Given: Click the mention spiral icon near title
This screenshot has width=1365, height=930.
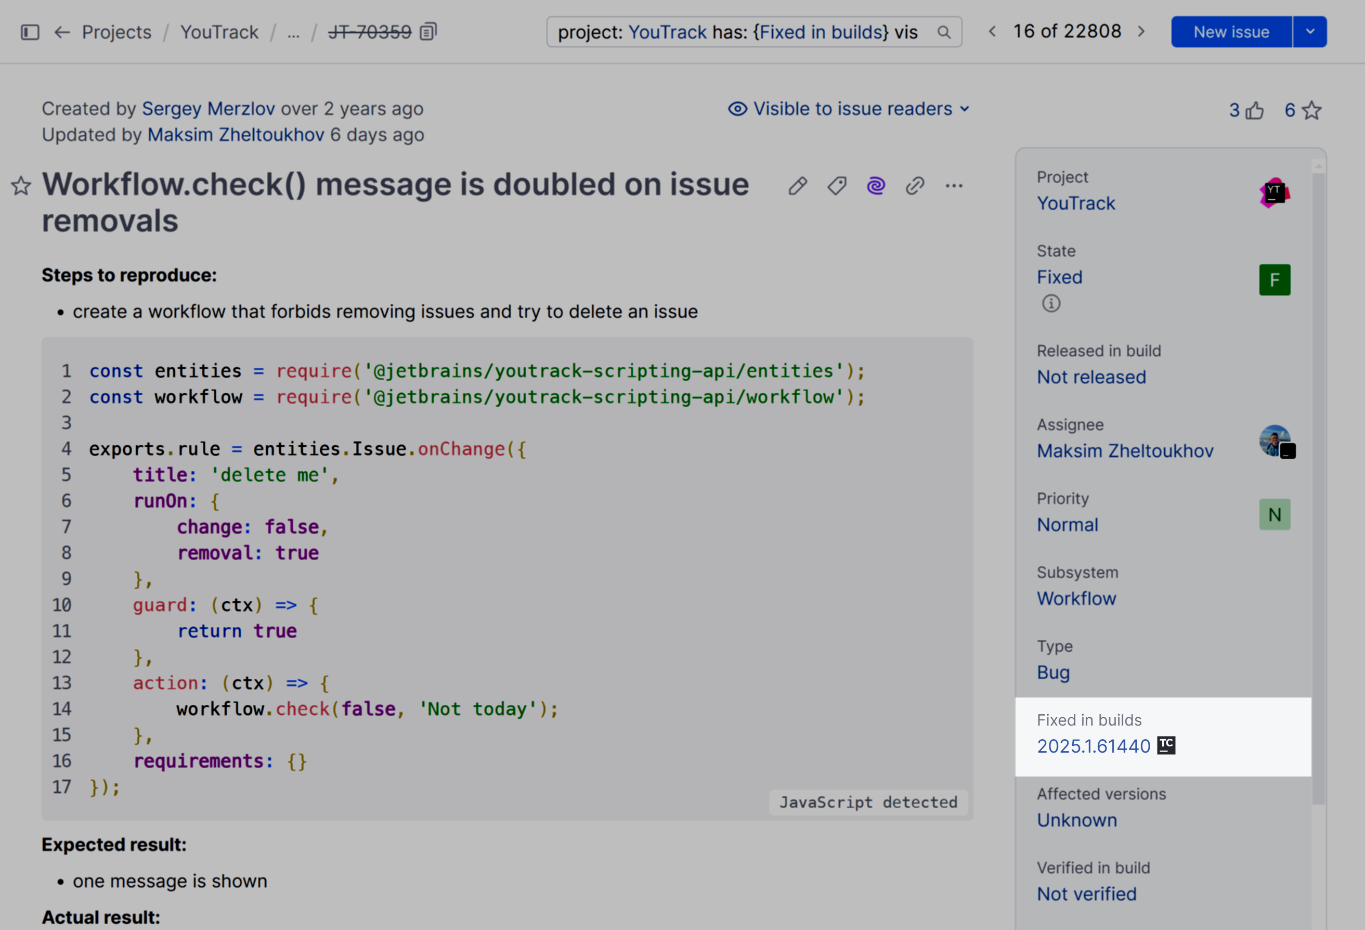Looking at the screenshot, I should (x=875, y=186).
